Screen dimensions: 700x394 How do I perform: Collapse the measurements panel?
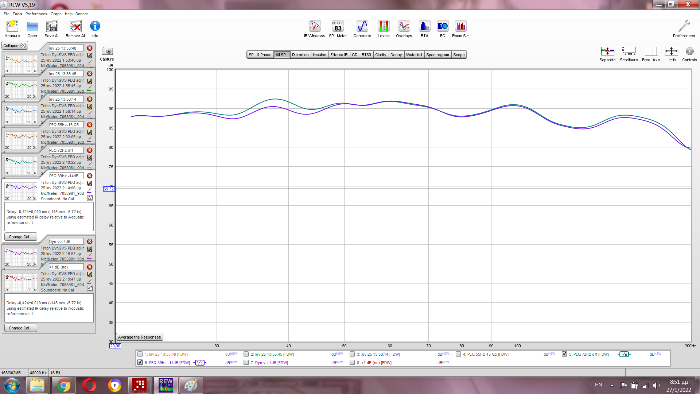click(15, 46)
